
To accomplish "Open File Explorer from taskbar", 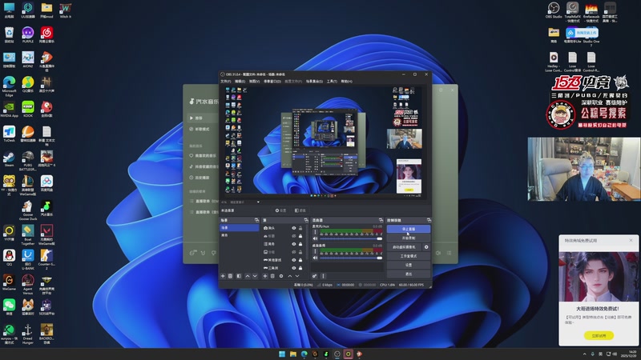I will 293,354.
